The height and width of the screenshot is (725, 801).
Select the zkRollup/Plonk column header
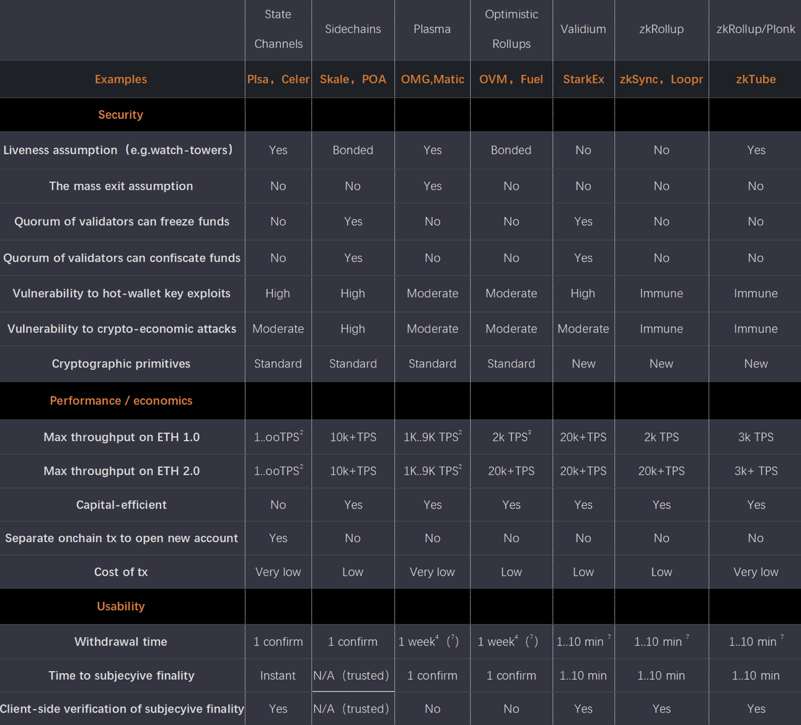pyautogui.click(x=755, y=29)
